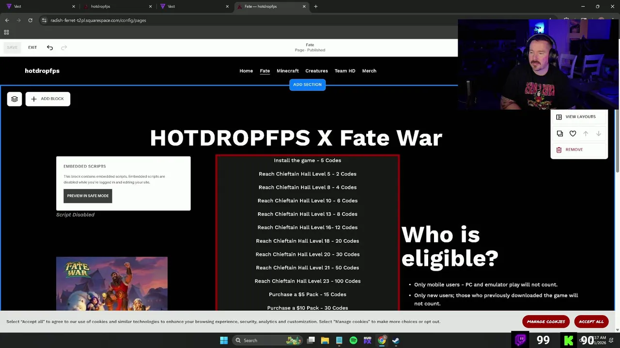Open Steam from the taskbar
Image resolution: width=620 pixels, height=348 pixels.
[x=396, y=340]
